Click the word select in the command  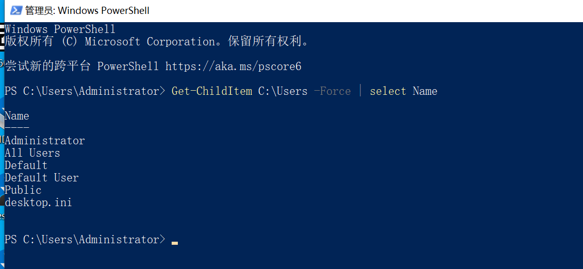(388, 91)
